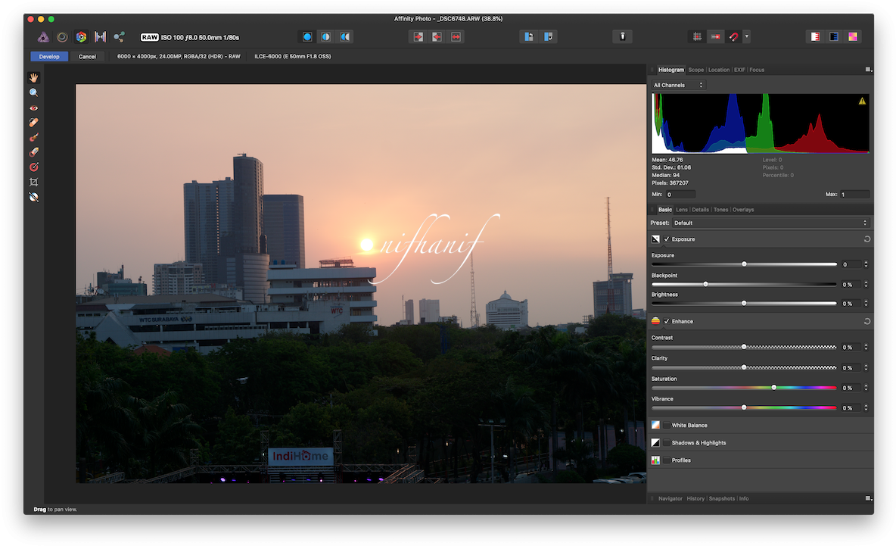
Task: Click the Develop button
Action: (x=48, y=55)
